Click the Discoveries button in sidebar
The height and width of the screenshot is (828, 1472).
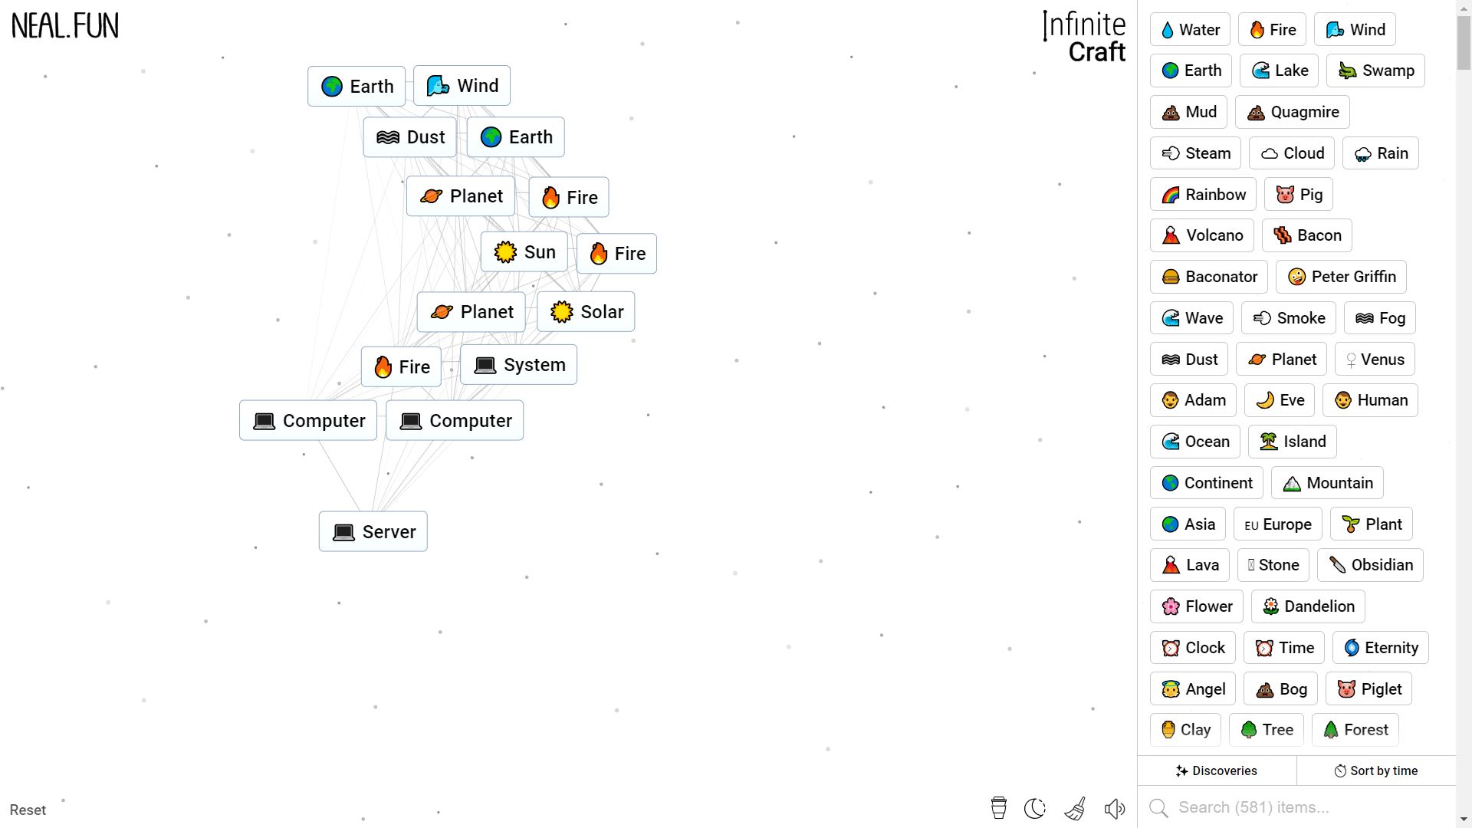pos(1218,770)
